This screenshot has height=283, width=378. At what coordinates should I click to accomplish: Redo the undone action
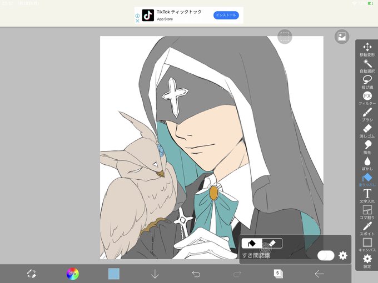point(237,274)
